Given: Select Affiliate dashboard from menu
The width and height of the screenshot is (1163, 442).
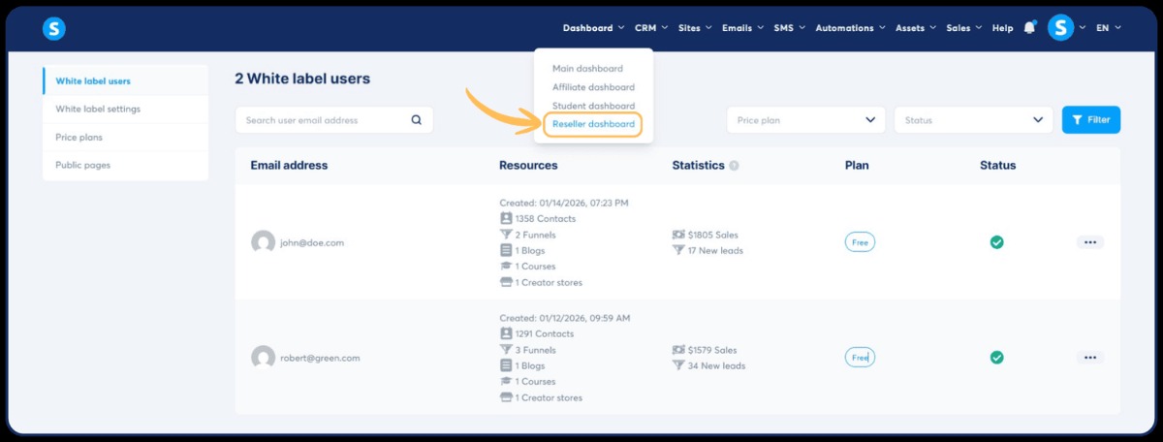Looking at the screenshot, I should coord(593,87).
